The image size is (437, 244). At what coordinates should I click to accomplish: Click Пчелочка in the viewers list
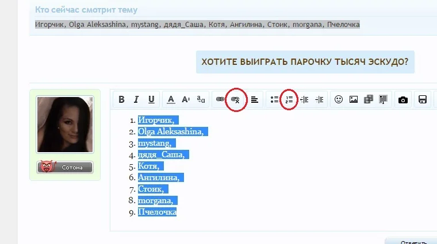pos(343,25)
